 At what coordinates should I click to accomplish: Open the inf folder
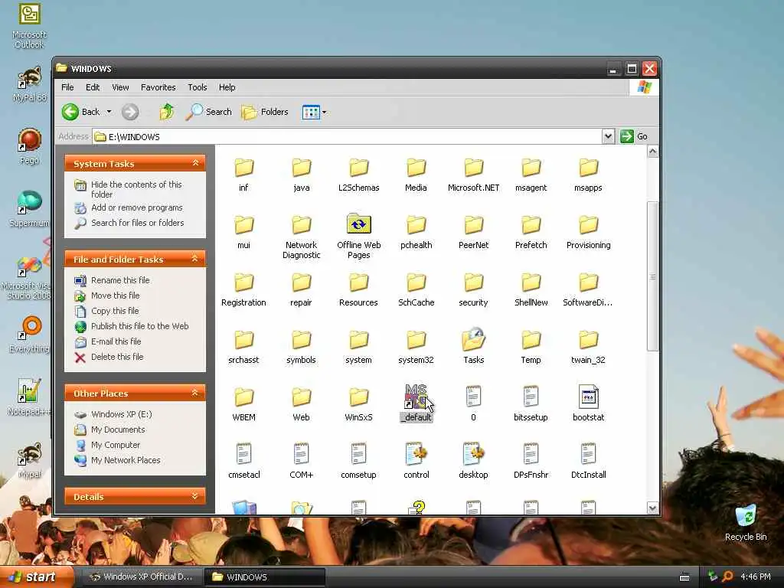[x=243, y=174]
